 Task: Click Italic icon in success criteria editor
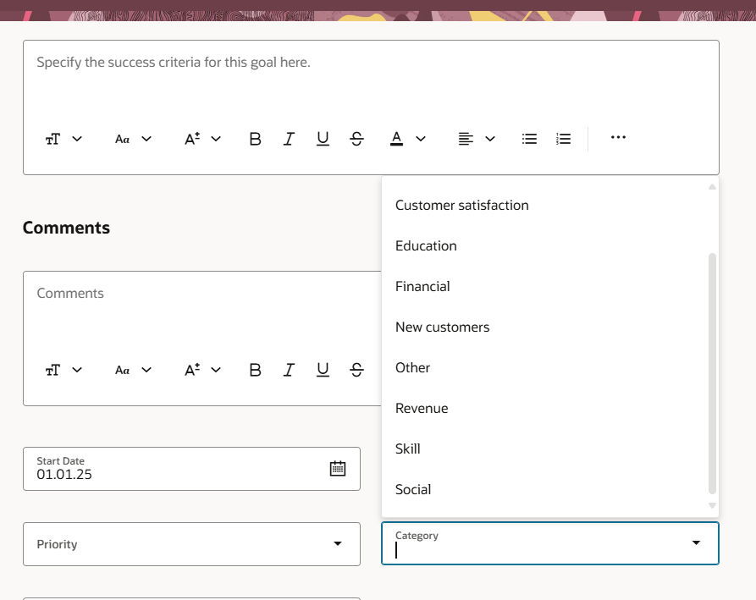pos(289,139)
